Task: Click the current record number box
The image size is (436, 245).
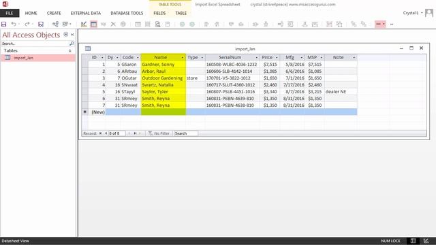Action: point(116,133)
